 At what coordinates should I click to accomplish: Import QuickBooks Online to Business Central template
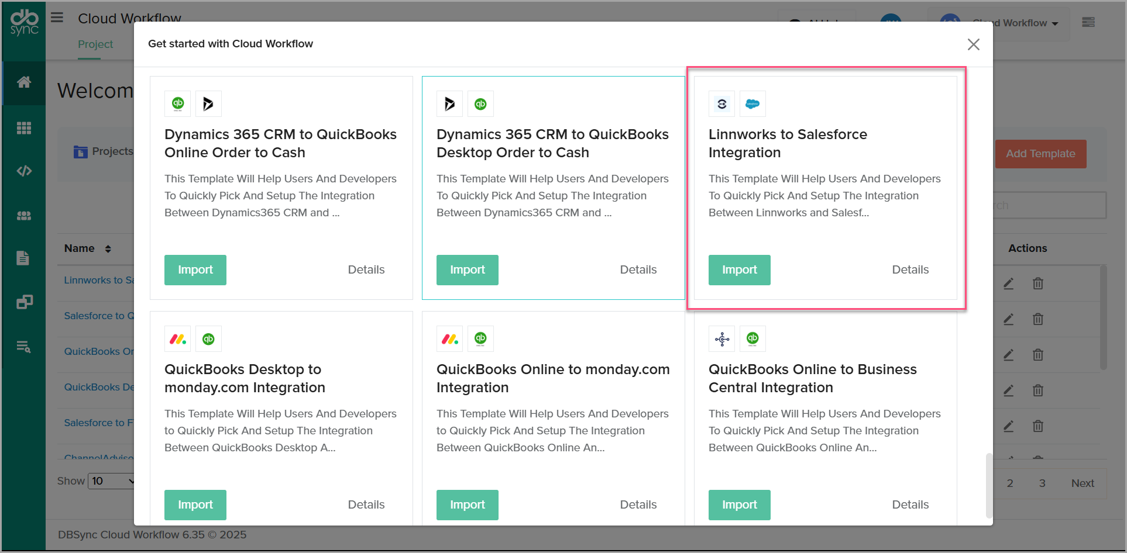point(739,505)
